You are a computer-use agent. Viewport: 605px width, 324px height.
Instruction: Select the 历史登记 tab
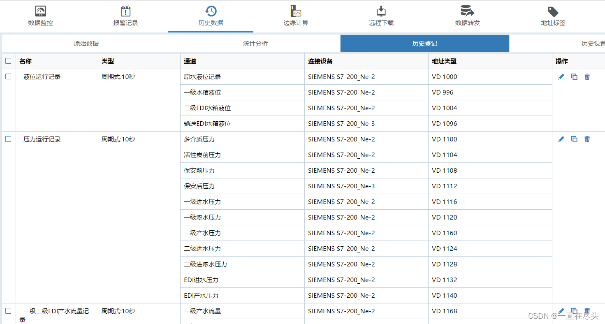click(425, 44)
